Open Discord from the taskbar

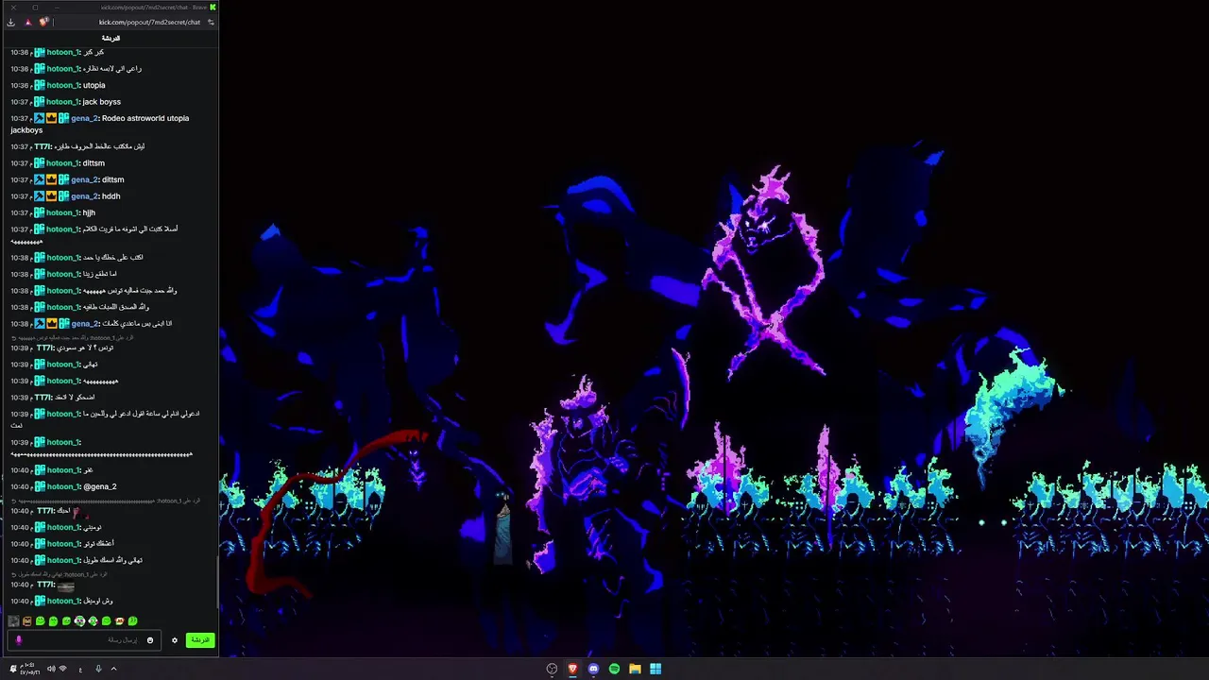coord(593,669)
